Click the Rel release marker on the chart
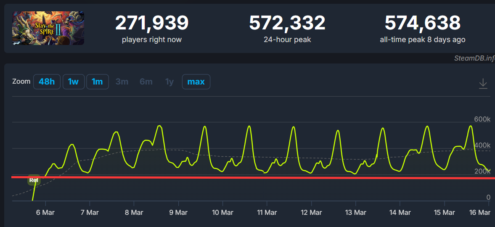495x227 pixels. coord(34,180)
